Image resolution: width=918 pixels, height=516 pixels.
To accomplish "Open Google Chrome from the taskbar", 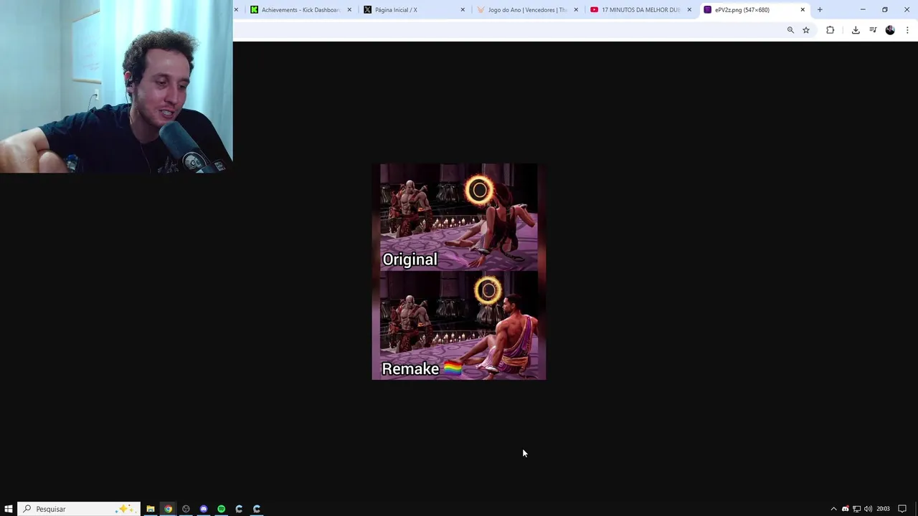I will click(169, 509).
